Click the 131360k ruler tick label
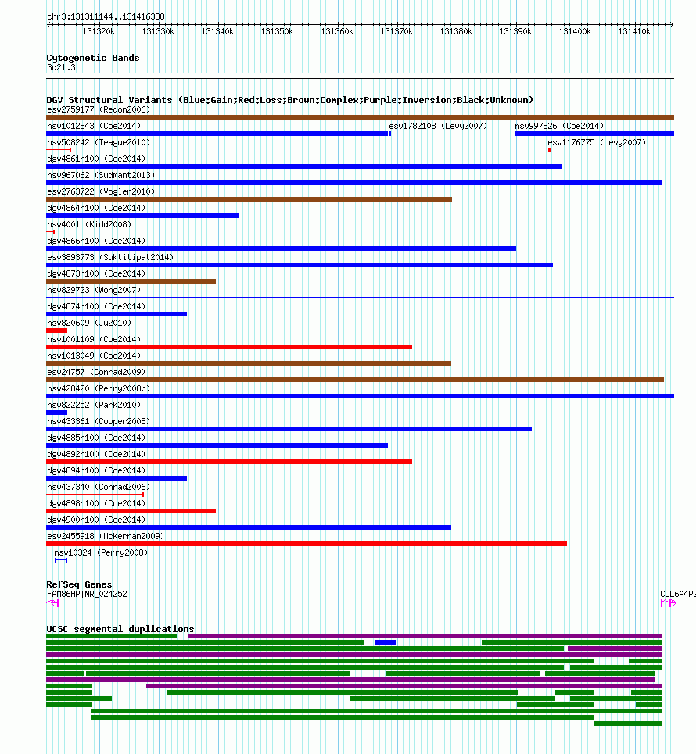 337,32
